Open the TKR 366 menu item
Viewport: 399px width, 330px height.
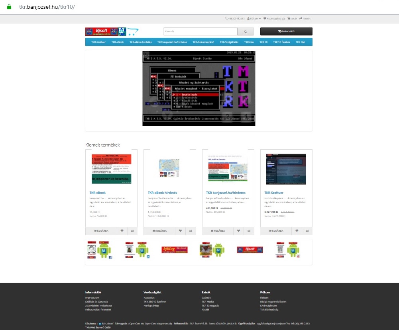point(300,42)
